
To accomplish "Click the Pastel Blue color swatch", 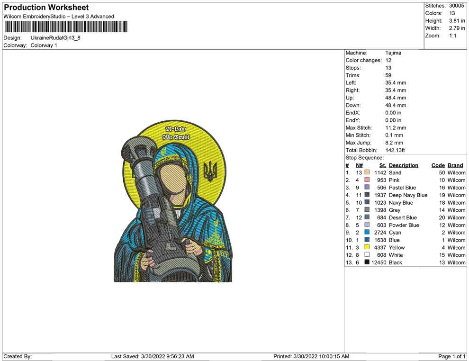I will 367,187.
